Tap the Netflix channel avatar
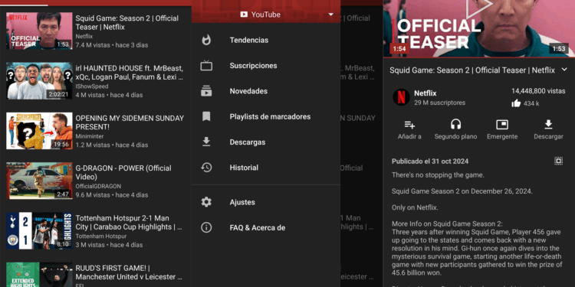The width and height of the screenshot is (575, 287). 401,97
